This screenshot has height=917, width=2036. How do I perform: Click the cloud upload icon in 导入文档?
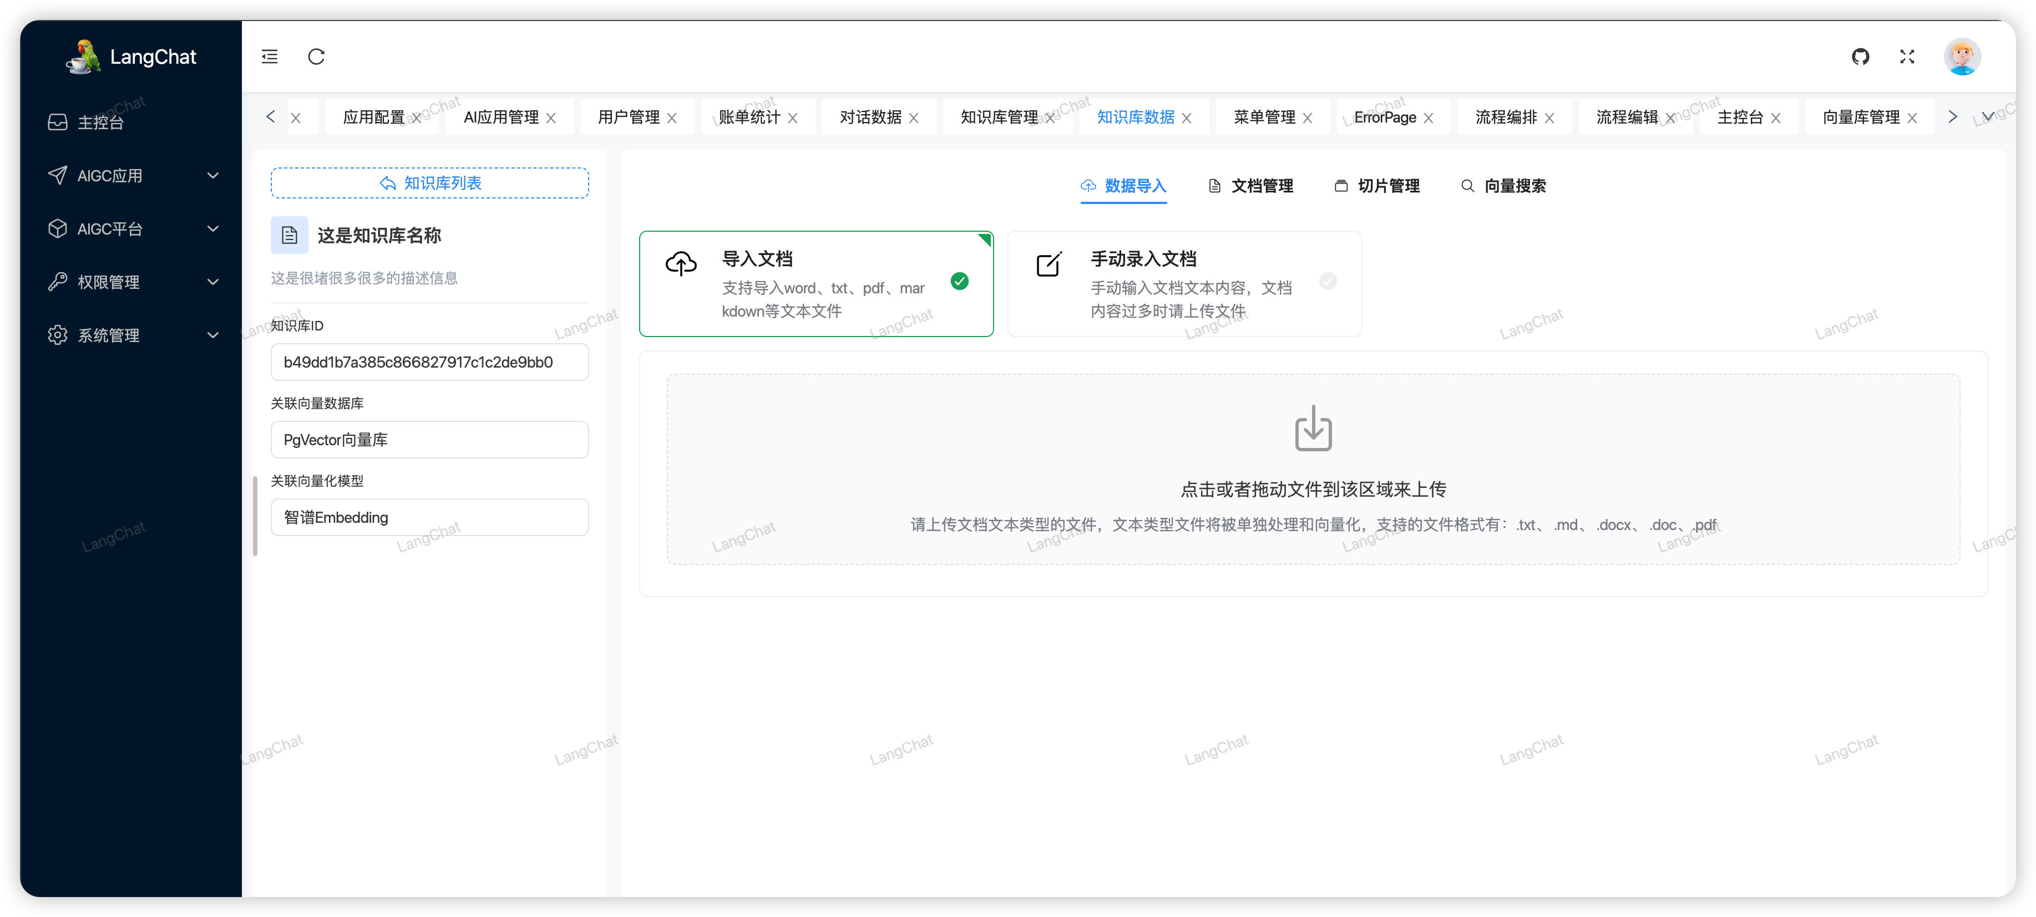681,264
